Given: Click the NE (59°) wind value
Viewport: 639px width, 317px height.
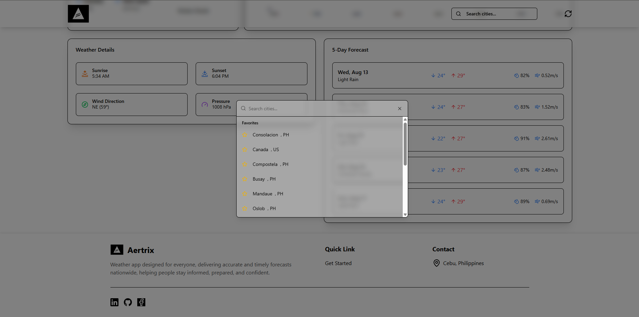Looking at the screenshot, I should [101, 107].
